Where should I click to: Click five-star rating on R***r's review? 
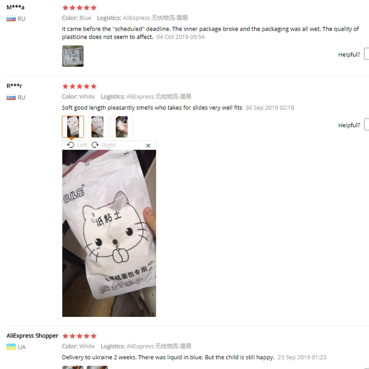coord(79,86)
